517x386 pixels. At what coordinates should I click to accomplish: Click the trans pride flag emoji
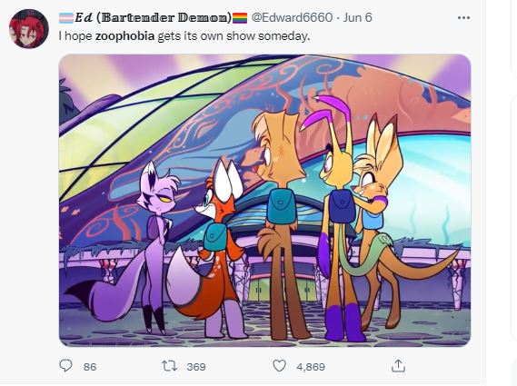click(66, 18)
